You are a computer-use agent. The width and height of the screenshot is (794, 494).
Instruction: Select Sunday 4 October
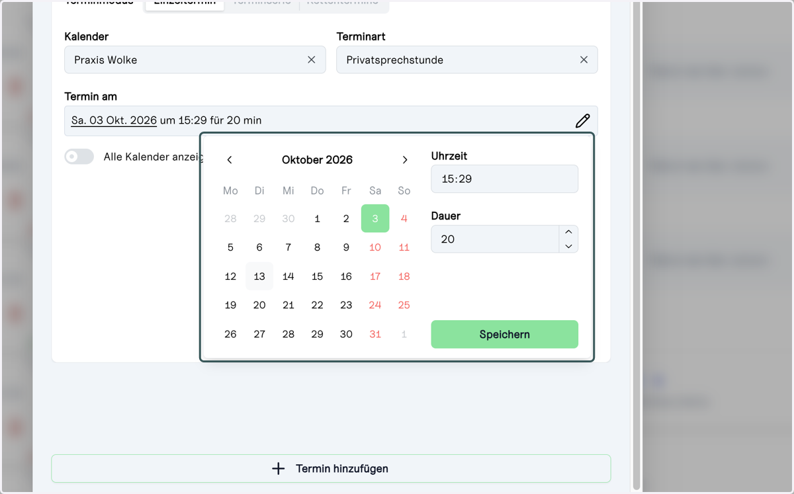(404, 218)
